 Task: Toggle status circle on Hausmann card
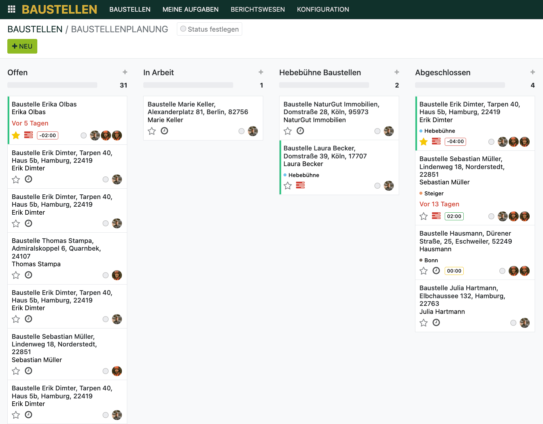(502, 271)
